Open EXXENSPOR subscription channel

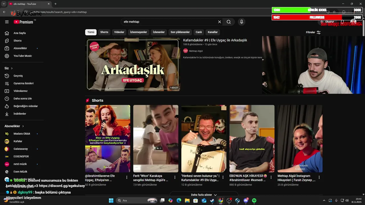coord(22,157)
